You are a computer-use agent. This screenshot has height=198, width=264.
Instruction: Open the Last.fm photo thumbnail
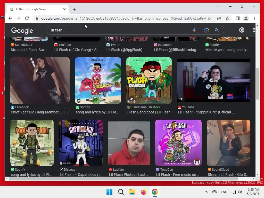click(x=129, y=143)
